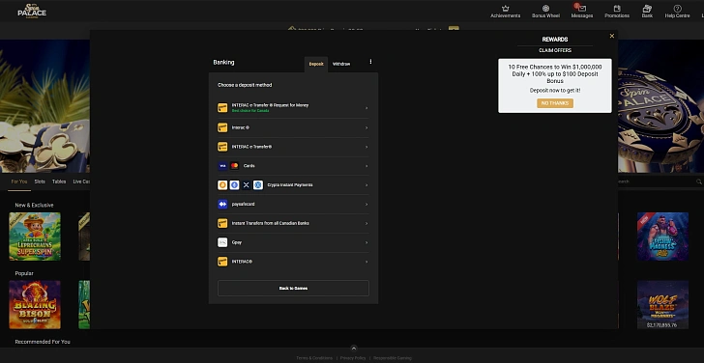This screenshot has width=704, height=363.
Task: Click the Gpay logo icon
Action: (x=222, y=242)
